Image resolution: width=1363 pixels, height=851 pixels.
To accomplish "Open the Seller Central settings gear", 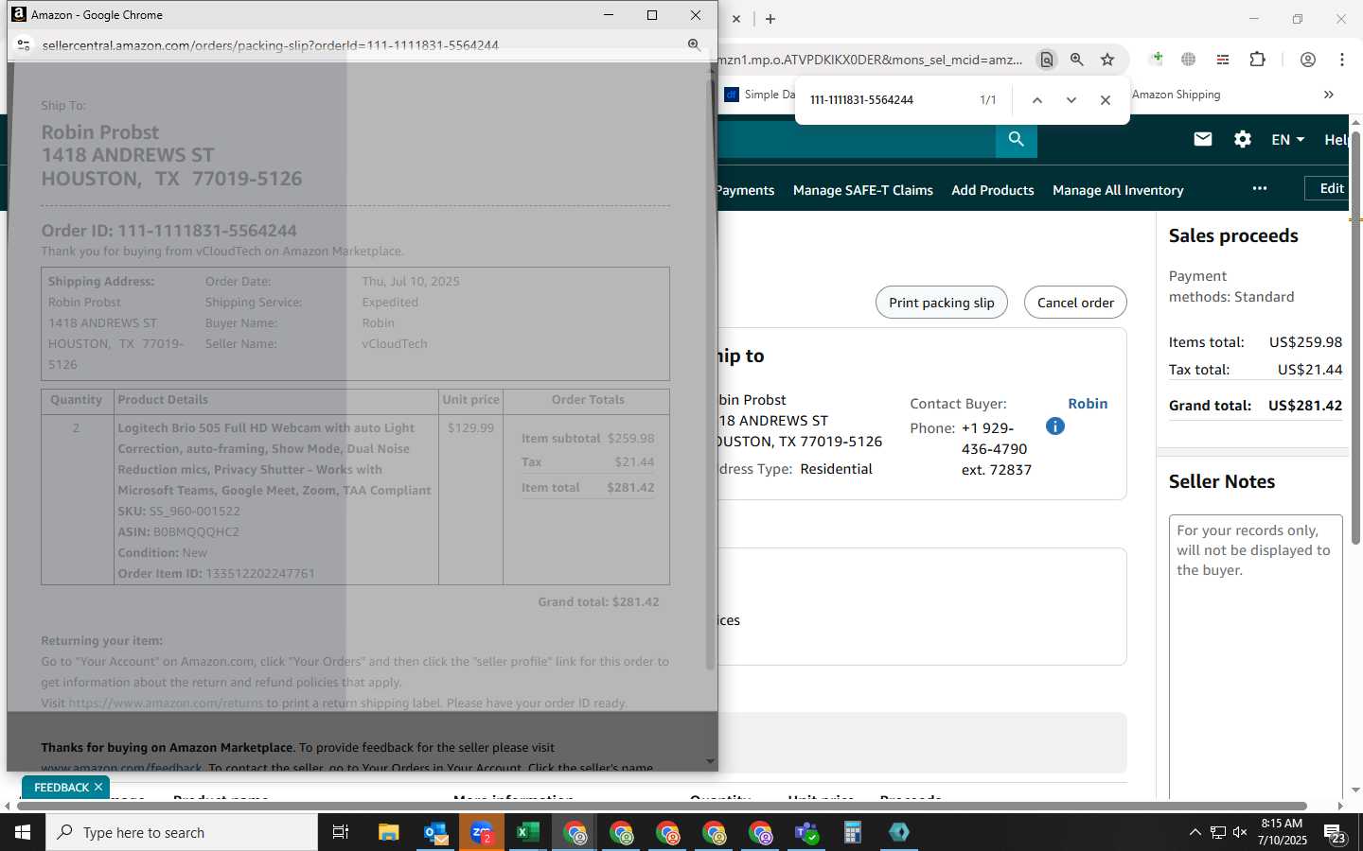I will point(1243,139).
